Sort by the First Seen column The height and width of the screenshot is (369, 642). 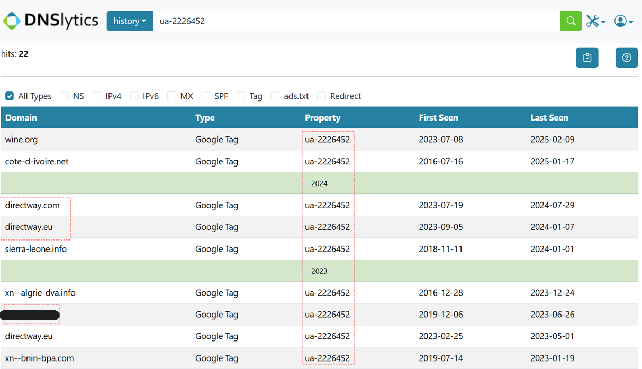click(x=438, y=117)
